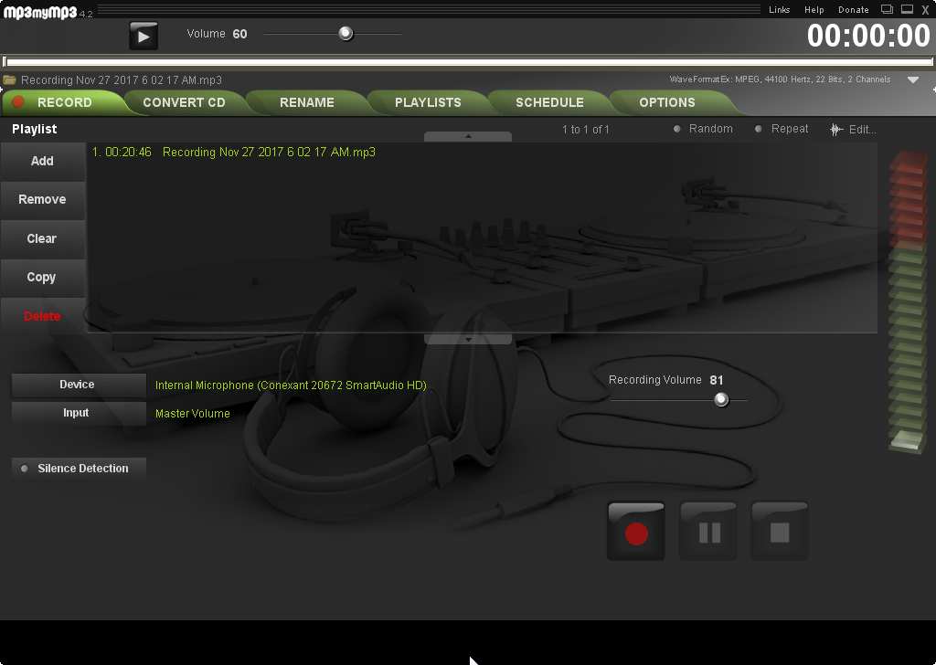
Task: Click the Internal Microphone device name
Action: (x=291, y=385)
